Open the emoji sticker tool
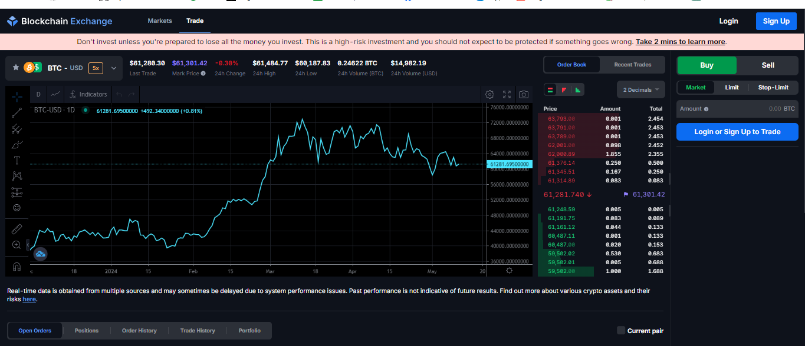This screenshot has width=805, height=346. 17,208
